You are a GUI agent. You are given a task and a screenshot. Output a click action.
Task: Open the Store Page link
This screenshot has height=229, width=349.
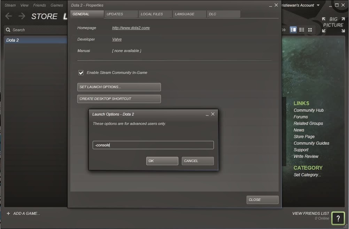(x=304, y=137)
